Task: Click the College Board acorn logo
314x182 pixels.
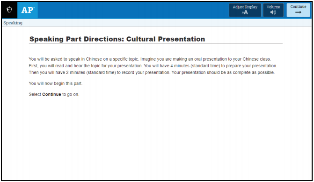Action: pos(9,10)
